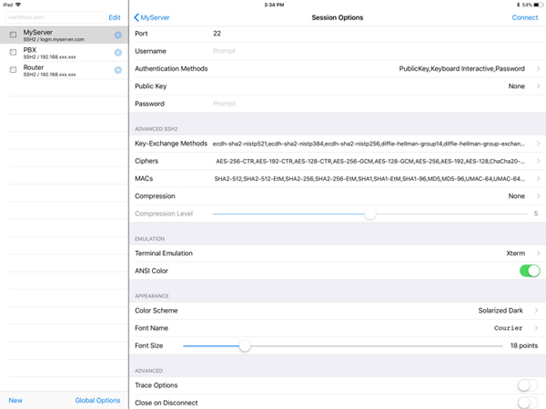
Task: Tap Connect in the top right
Action: pos(525,17)
